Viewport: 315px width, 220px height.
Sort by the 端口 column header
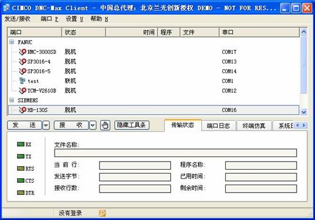click(34, 32)
